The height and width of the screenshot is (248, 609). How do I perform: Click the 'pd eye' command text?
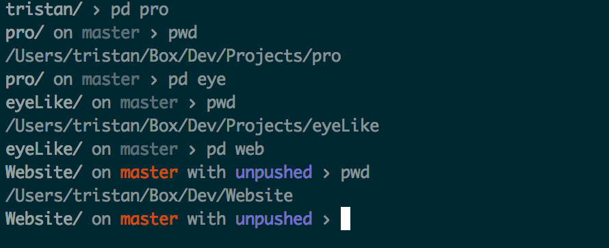pyautogui.click(x=197, y=80)
